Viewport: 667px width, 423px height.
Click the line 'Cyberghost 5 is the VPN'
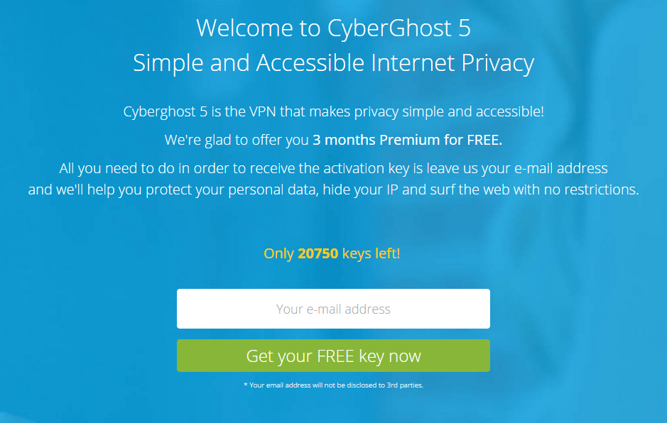pyautogui.click(x=334, y=112)
